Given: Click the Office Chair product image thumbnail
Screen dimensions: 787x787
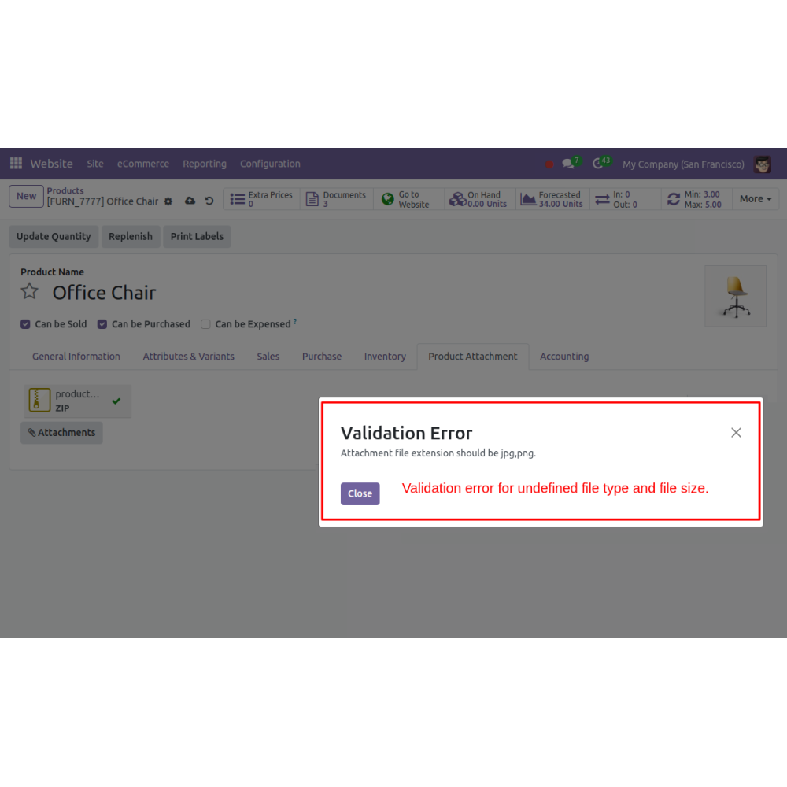Looking at the screenshot, I should coord(735,296).
